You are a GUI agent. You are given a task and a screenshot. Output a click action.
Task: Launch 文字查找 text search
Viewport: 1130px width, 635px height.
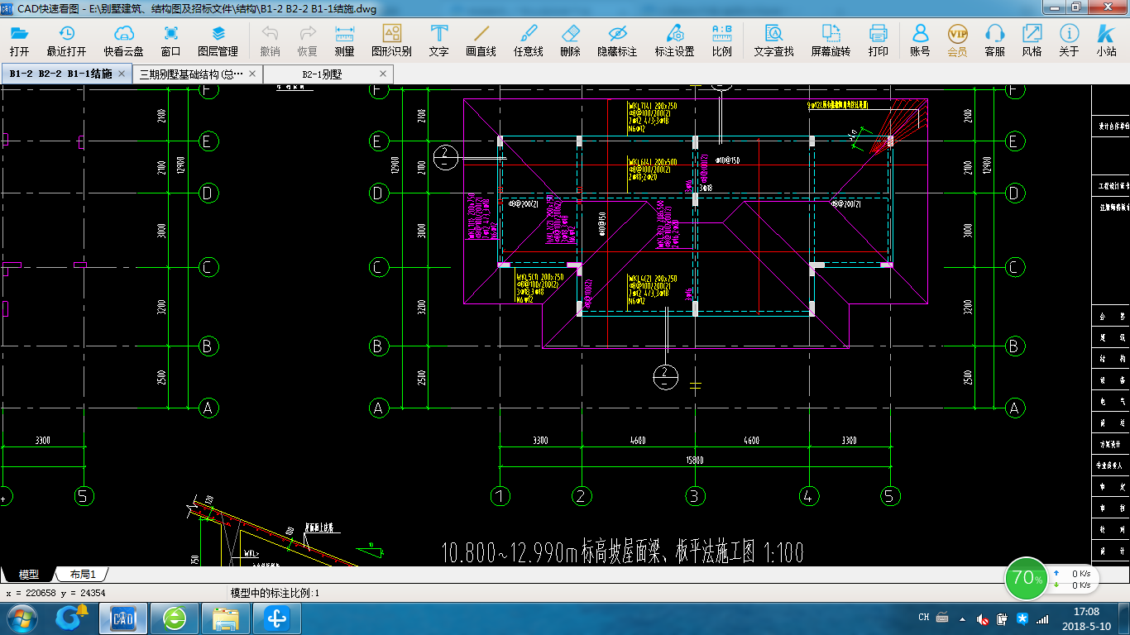click(773, 41)
